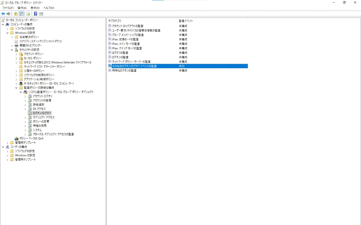Click the 成功 value in the highlighted row
The height and width of the screenshot is (225, 361).
182,66
